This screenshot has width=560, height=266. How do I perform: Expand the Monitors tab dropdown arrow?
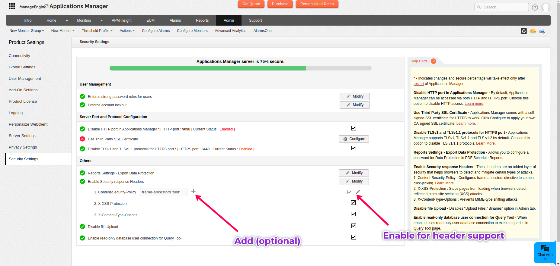tap(101, 20)
